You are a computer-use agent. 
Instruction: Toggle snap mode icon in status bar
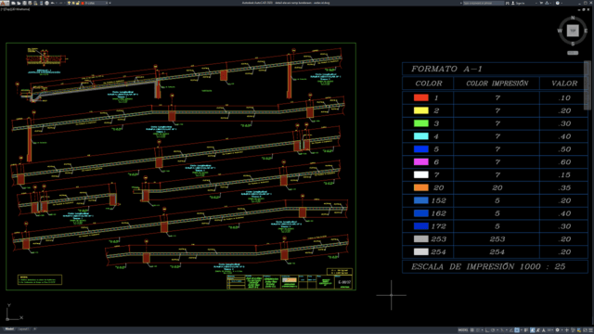(478, 330)
